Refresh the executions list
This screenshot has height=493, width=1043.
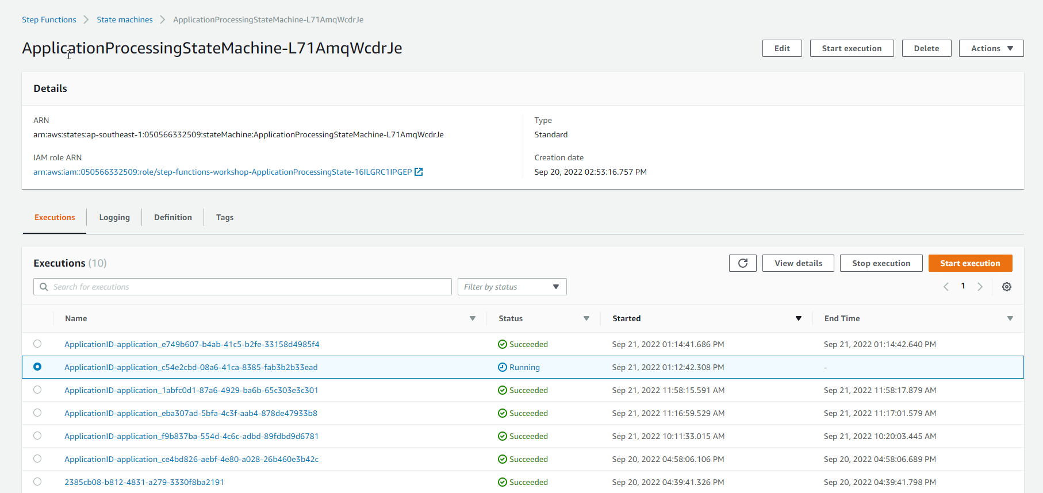coord(743,263)
